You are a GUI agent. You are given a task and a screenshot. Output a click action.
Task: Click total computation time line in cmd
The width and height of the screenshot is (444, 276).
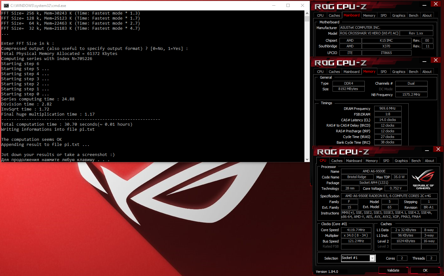(x=67, y=124)
